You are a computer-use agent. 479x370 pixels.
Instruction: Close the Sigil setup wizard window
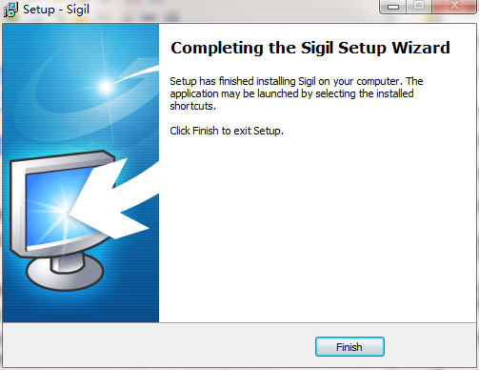454,7
